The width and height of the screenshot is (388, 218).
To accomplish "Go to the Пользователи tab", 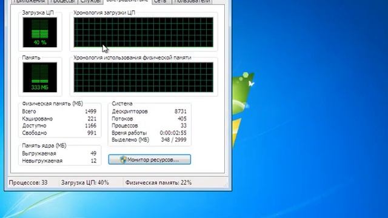I will coord(192,1).
